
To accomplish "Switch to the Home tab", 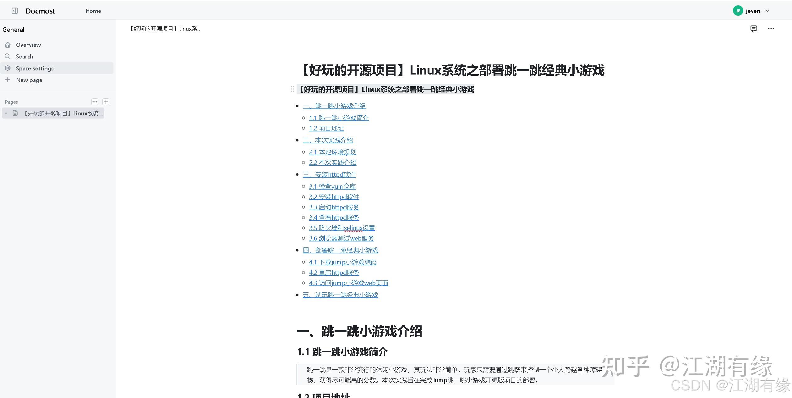I will point(93,11).
